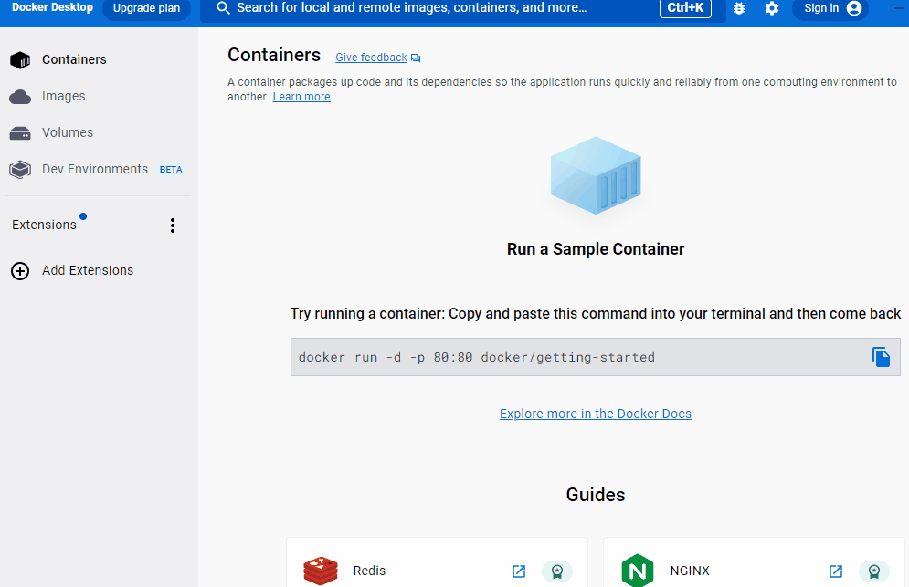
Task: Click the Redis official badge icon
Action: point(556,571)
